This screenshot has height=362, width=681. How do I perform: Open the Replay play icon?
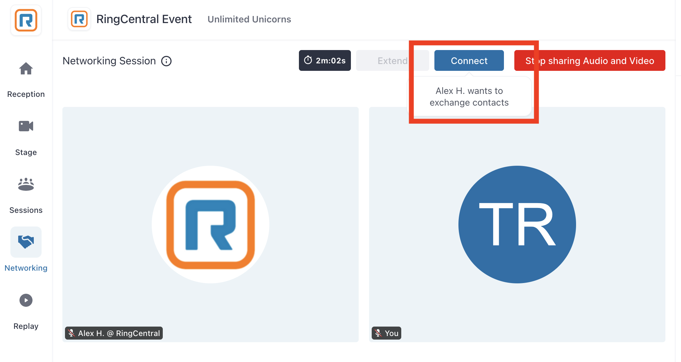pos(26,300)
